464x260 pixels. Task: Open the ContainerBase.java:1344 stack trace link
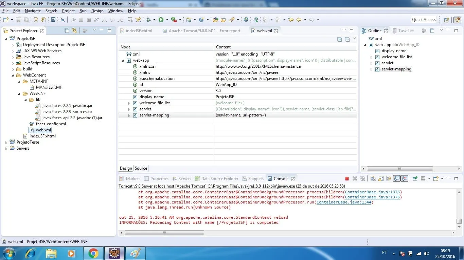point(344,202)
